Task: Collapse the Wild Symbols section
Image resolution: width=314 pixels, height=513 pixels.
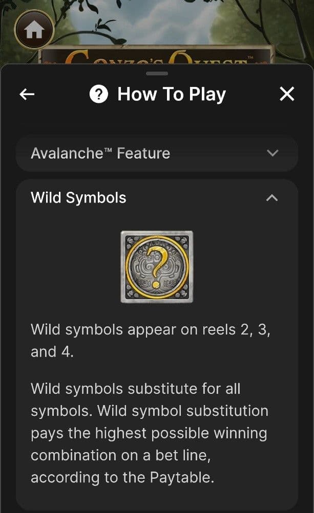Action: pyautogui.click(x=157, y=197)
